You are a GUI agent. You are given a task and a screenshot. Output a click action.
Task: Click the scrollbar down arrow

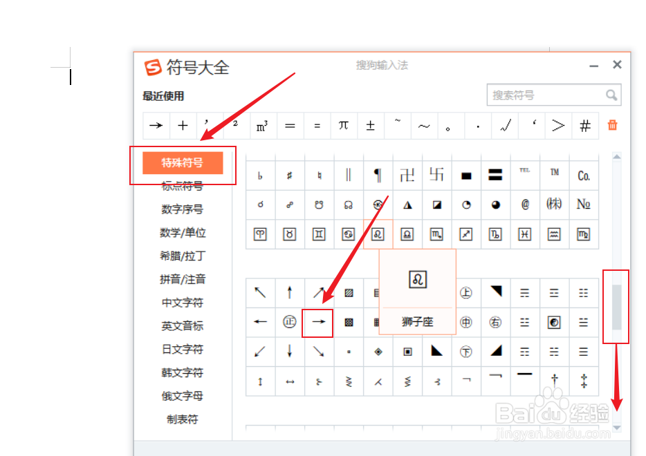[x=617, y=428]
